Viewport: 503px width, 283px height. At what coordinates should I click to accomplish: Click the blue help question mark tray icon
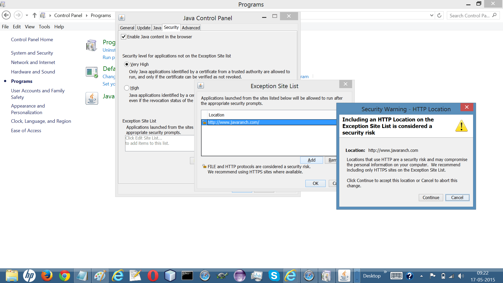(409, 276)
